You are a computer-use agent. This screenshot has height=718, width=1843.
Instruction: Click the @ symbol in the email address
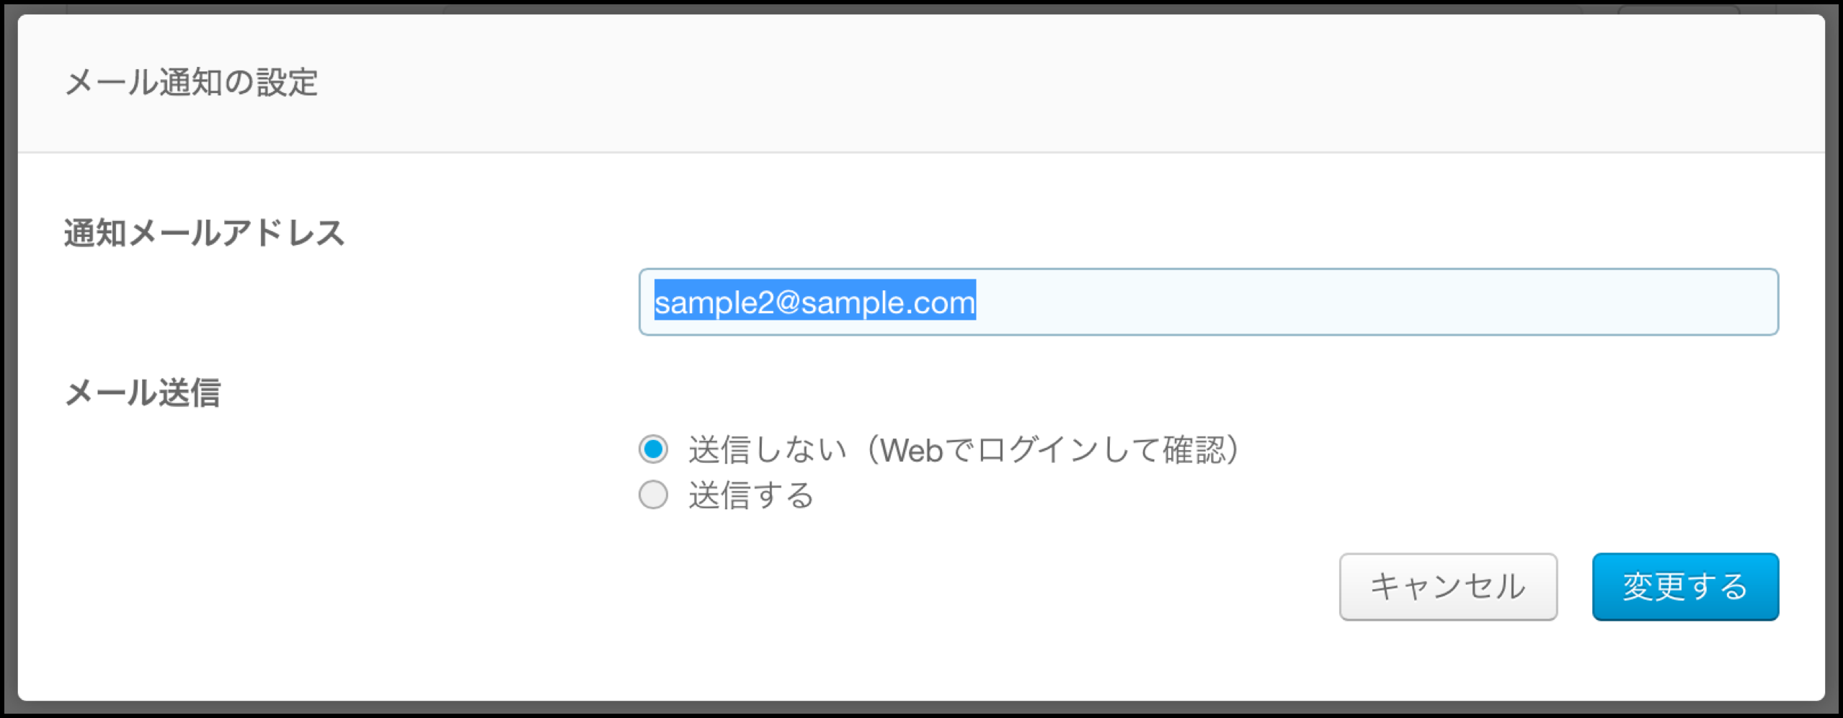(788, 302)
